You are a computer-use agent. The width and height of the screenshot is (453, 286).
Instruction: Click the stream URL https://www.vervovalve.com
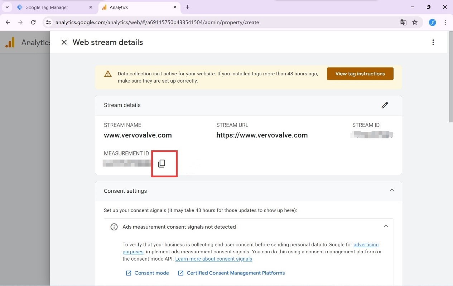click(262, 135)
